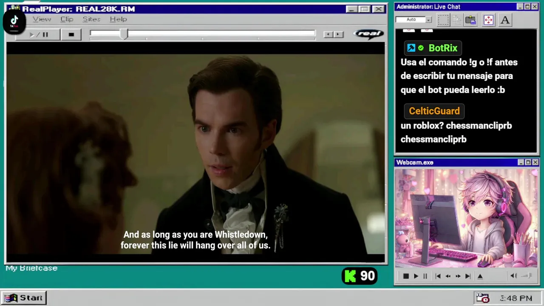Open the font 'A' button in Live Chat

[x=505, y=20]
